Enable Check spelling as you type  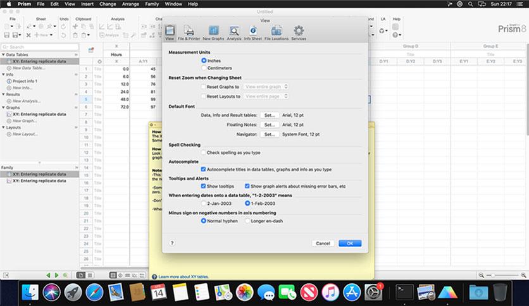click(x=203, y=152)
